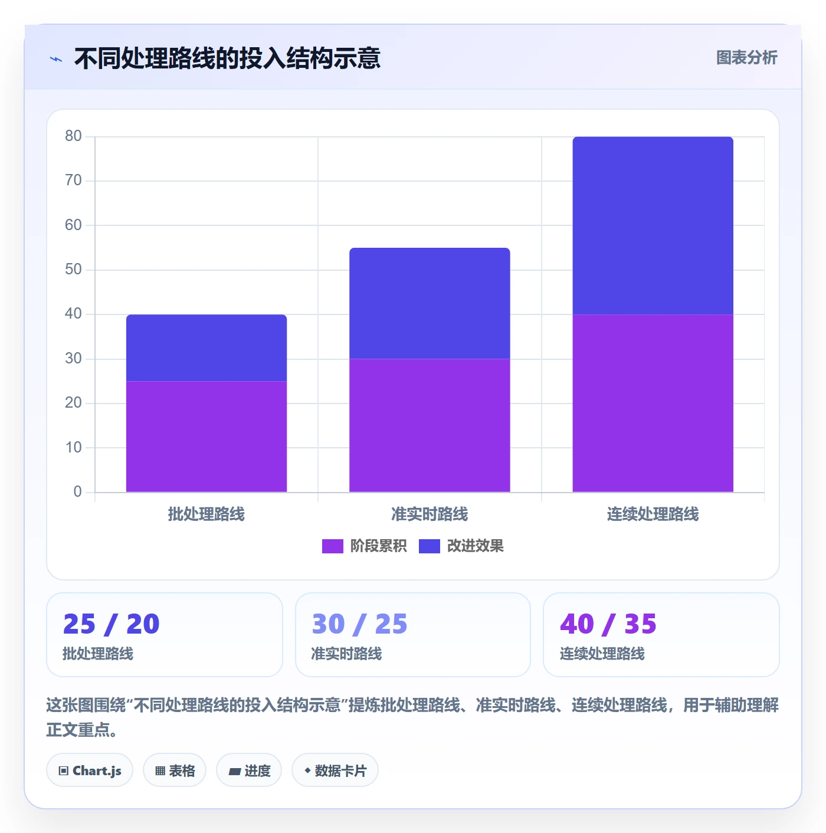Toggle the 改进效果 legend item
Viewport: 826px width, 833px height.
(x=461, y=546)
